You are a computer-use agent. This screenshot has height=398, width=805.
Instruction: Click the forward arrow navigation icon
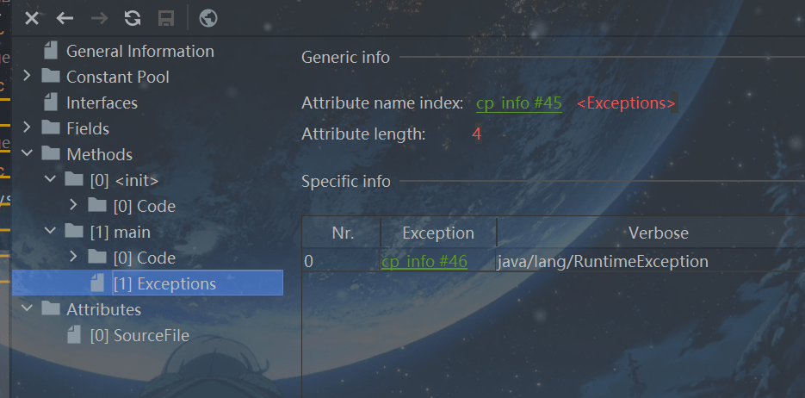click(99, 18)
